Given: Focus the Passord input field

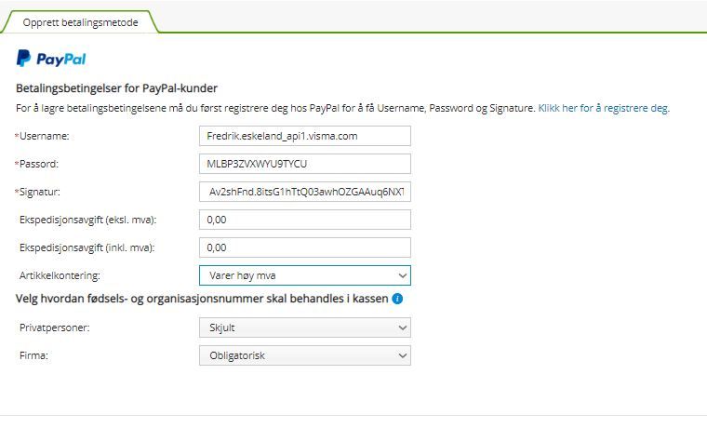Looking at the screenshot, I should click(x=305, y=164).
